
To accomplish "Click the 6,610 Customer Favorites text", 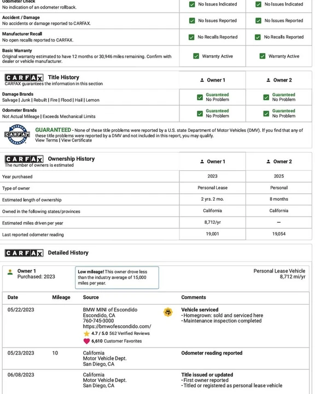I will point(116,341).
